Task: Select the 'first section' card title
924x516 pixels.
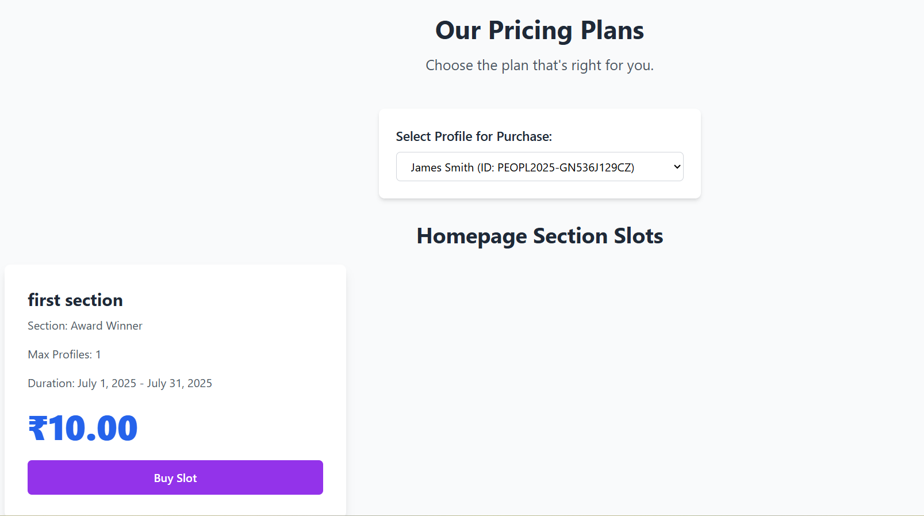Action: [75, 300]
